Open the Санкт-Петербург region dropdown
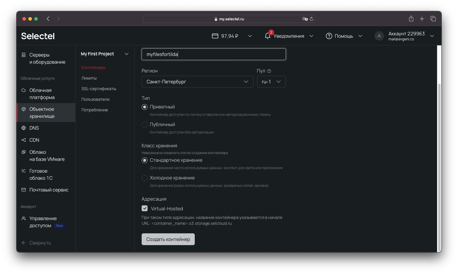458x274 pixels. tap(197, 82)
